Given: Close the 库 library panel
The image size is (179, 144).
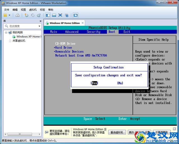Looking at the screenshot, I should (41, 21).
